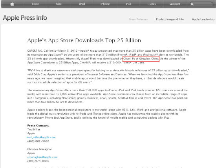Go to the iPhone section
This screenshot has height=168, width=216.
click(105, 4)
